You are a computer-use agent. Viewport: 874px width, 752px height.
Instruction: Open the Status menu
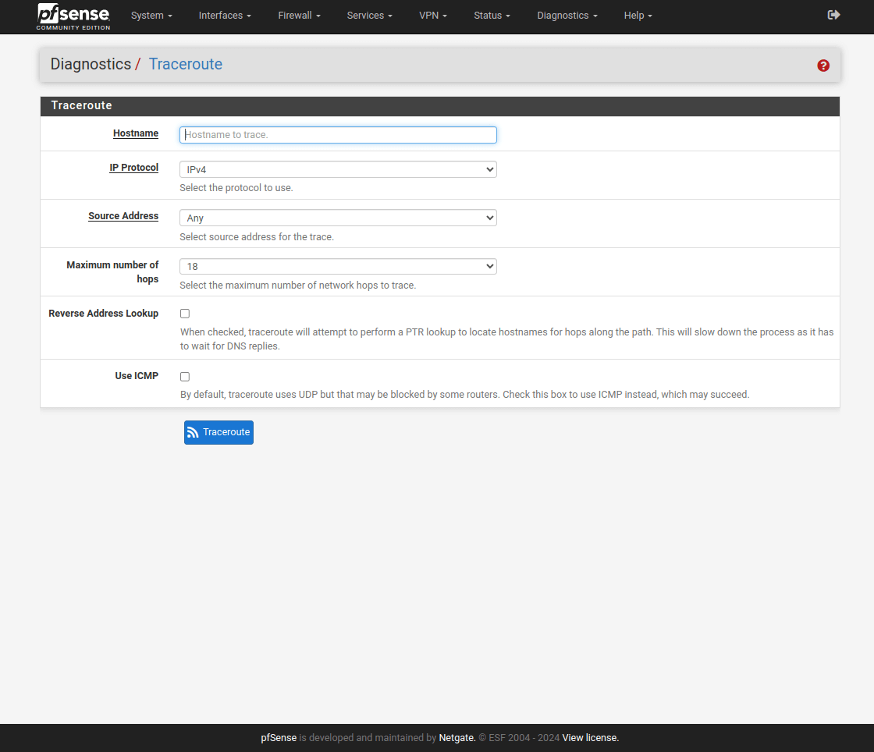click(x=492, y=16)
